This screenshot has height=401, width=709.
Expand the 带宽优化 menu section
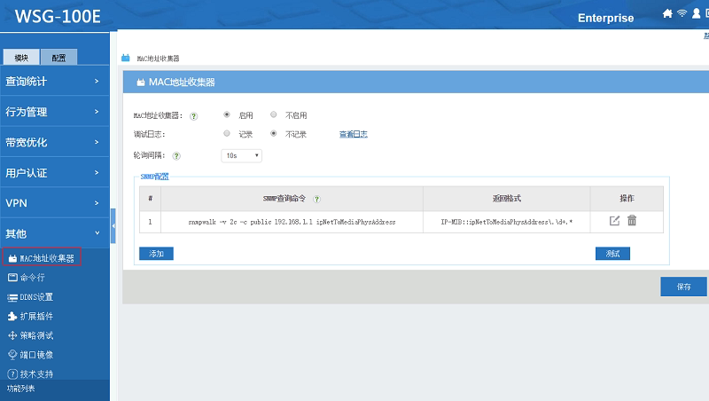click(55, 142)
